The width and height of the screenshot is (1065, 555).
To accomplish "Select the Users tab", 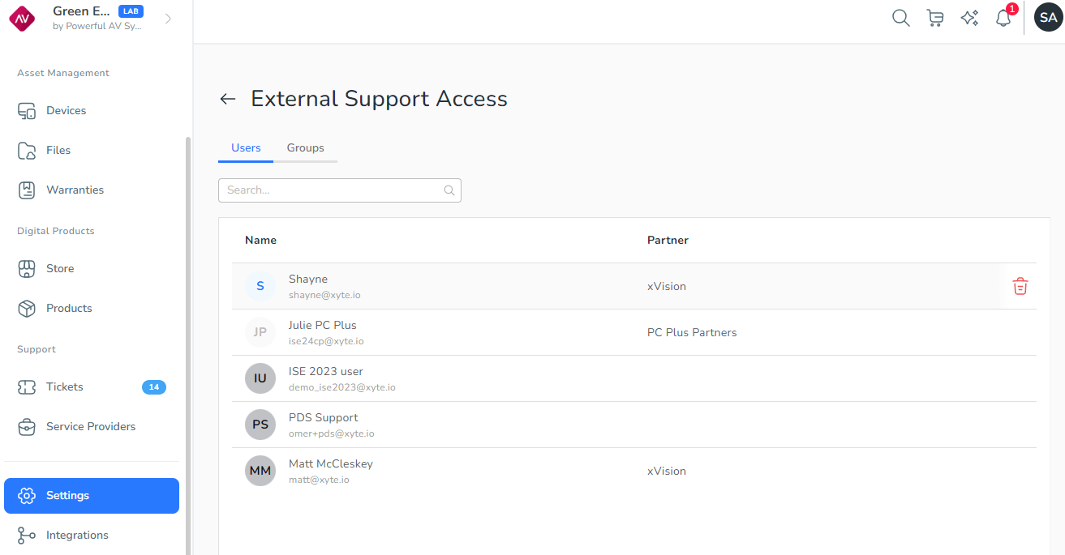I will (246, 148).
